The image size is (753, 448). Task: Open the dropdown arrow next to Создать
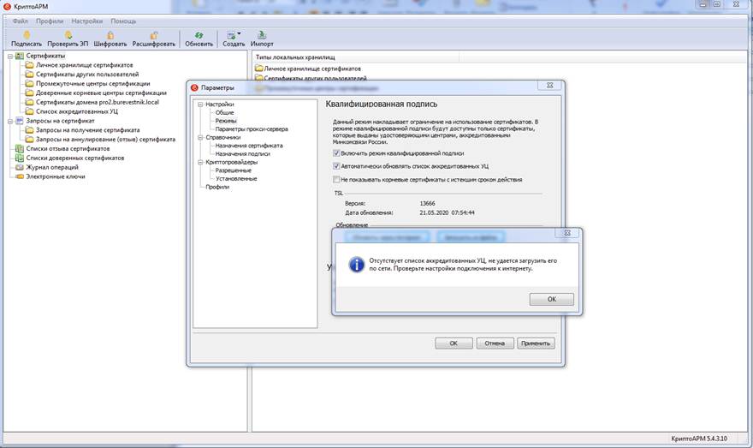[239, 33]
